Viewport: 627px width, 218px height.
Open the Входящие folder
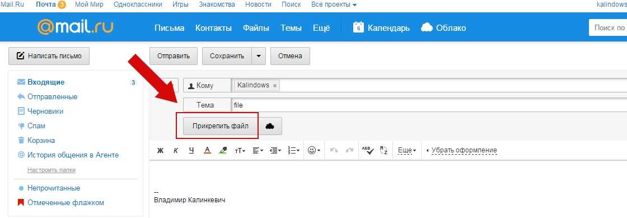coord(46,82)
